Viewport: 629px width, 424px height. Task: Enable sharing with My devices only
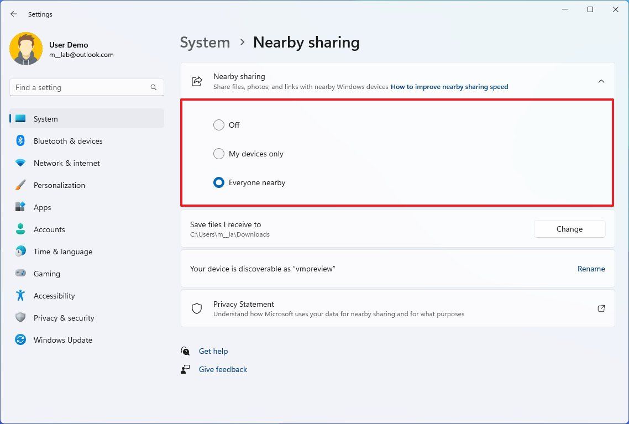click(219, 154)
